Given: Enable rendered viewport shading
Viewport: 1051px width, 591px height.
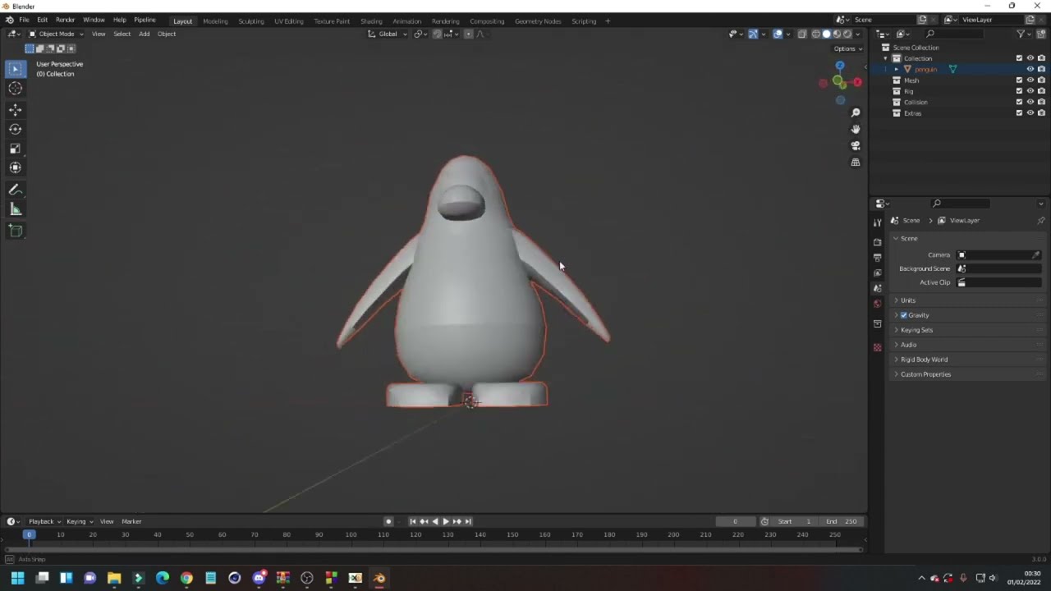Looking at the screenshot, I should coord(848,34).
